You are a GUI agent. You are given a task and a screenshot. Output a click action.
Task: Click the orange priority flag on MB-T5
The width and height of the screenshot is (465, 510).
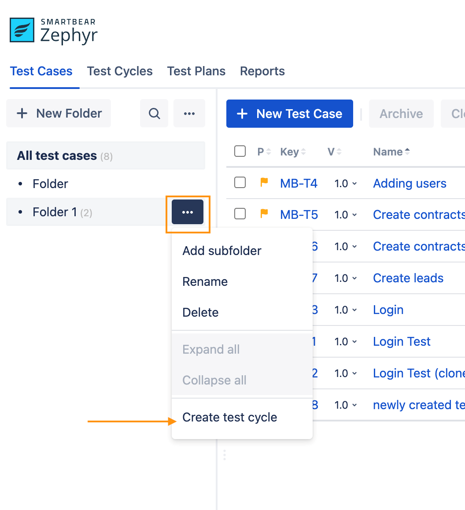point(264,214)
